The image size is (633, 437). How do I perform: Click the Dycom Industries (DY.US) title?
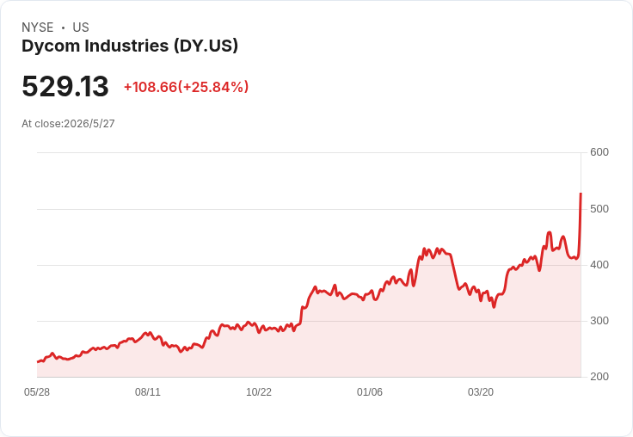tap(130, 46)
